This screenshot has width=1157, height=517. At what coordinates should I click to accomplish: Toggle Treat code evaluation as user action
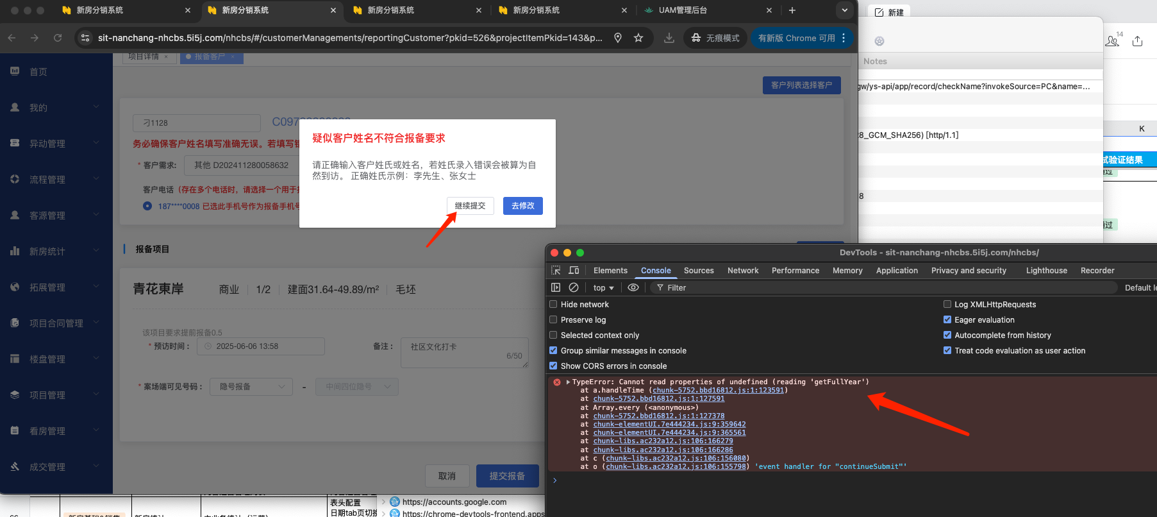[x=947, y=350]
